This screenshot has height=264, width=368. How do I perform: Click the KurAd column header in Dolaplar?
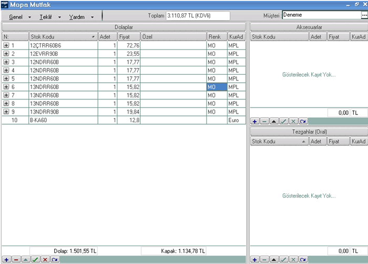pos(237,37)
